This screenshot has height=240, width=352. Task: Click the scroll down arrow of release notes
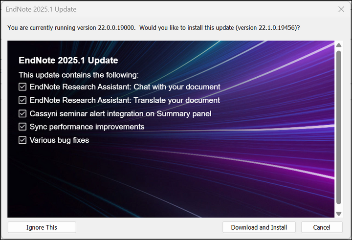(339, 214)
